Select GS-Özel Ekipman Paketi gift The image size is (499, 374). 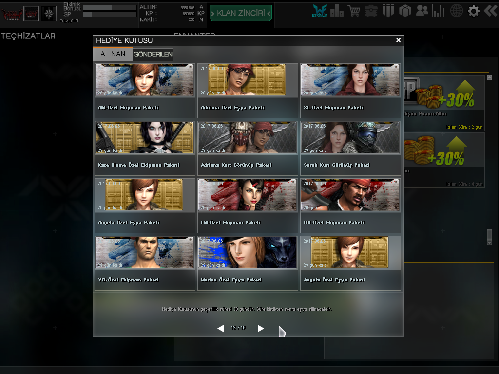point(350,206)
